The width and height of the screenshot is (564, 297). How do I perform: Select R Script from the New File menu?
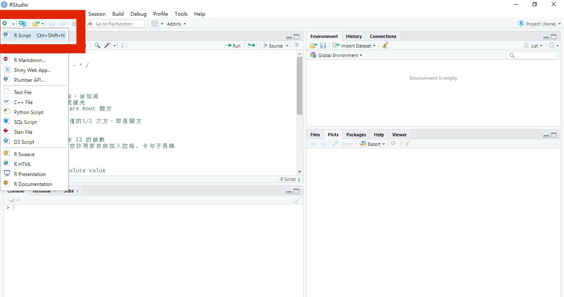tap(34, 36)
